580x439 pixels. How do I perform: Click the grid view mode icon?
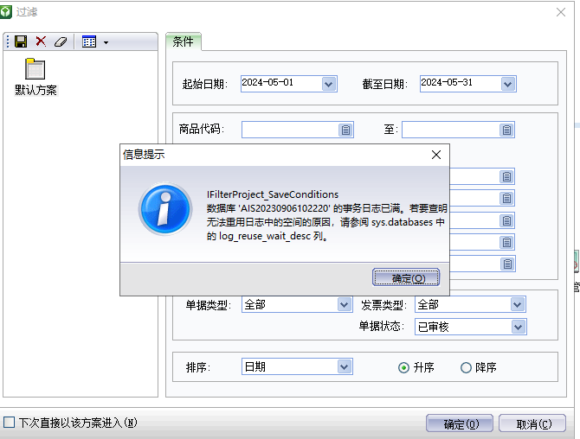(88, 41)
